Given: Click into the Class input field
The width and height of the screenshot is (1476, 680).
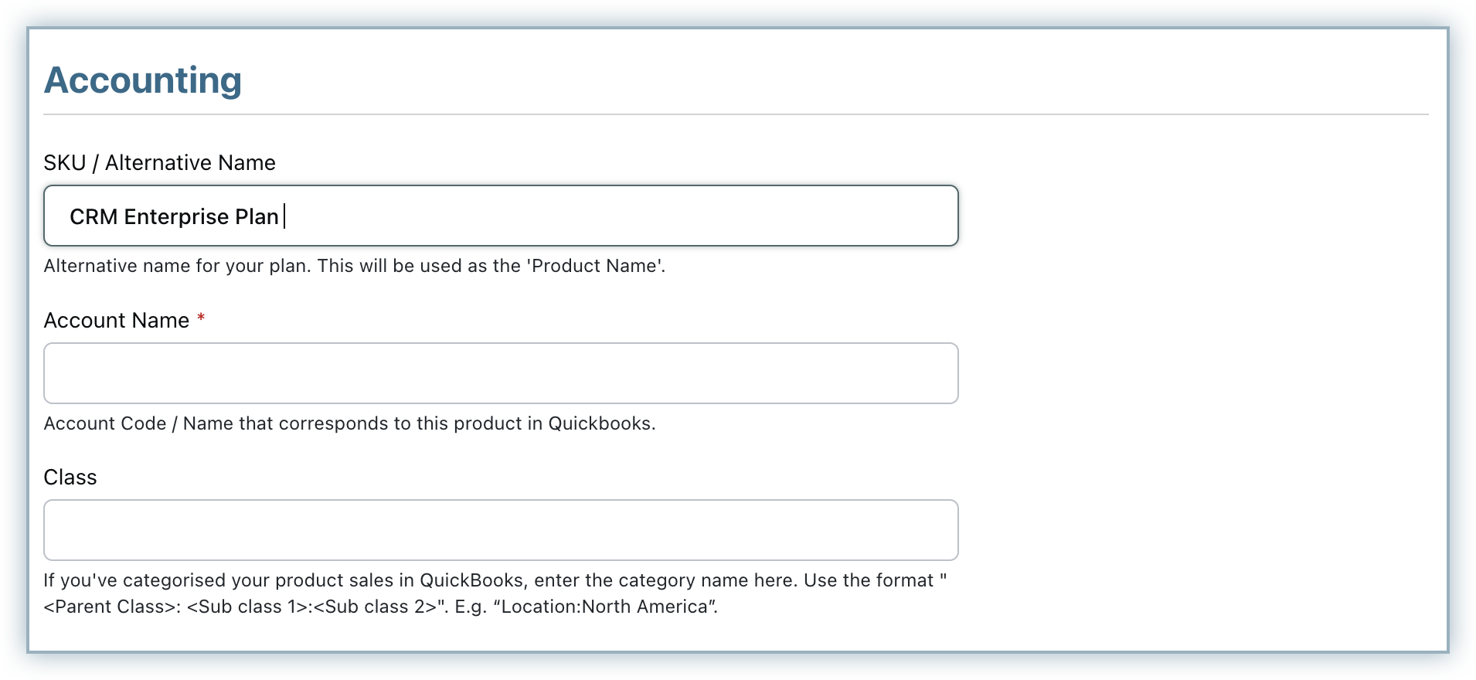Looking at the screenshot, I should click(501, 530).
